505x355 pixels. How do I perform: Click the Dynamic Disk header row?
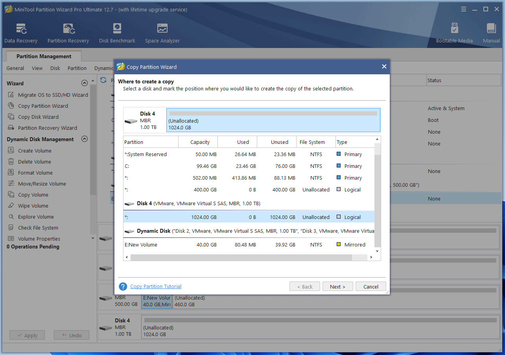pyautogui.click(x=249, y=231)
